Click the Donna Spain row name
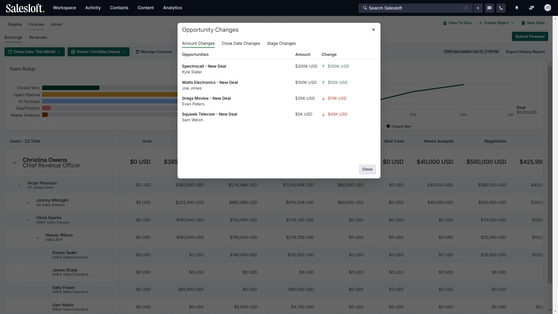Image resolution: width=558 pixels, height=314 pixels. point(64,253)
